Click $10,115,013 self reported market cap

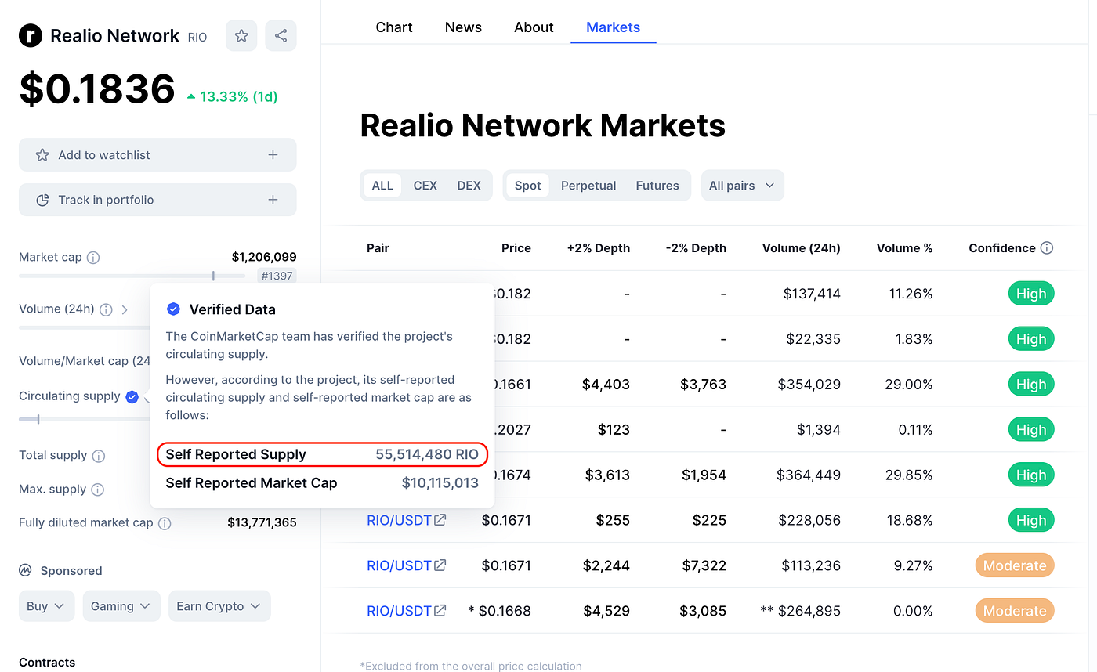[440, 483]
